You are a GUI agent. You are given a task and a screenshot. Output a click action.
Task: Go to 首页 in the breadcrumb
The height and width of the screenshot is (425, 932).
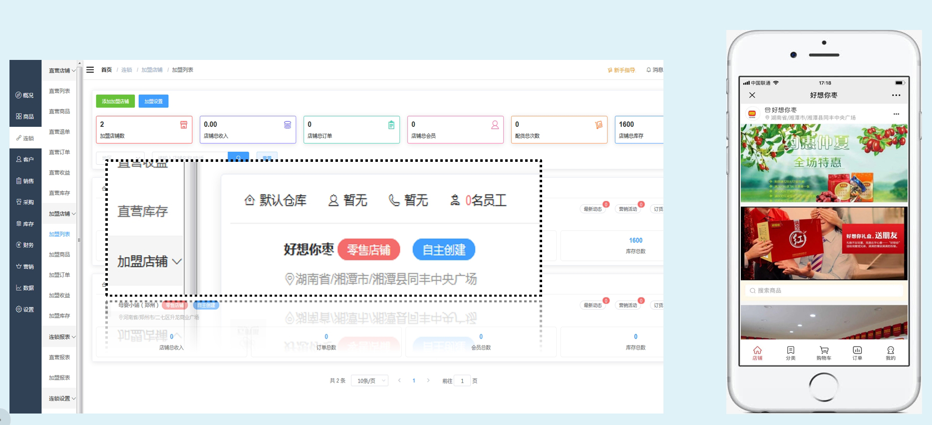click(x=106, y=70)
